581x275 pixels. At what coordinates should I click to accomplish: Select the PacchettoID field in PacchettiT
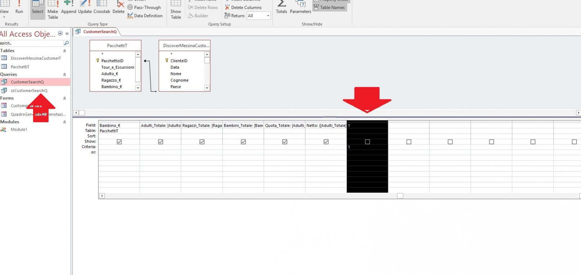(112, 61)
